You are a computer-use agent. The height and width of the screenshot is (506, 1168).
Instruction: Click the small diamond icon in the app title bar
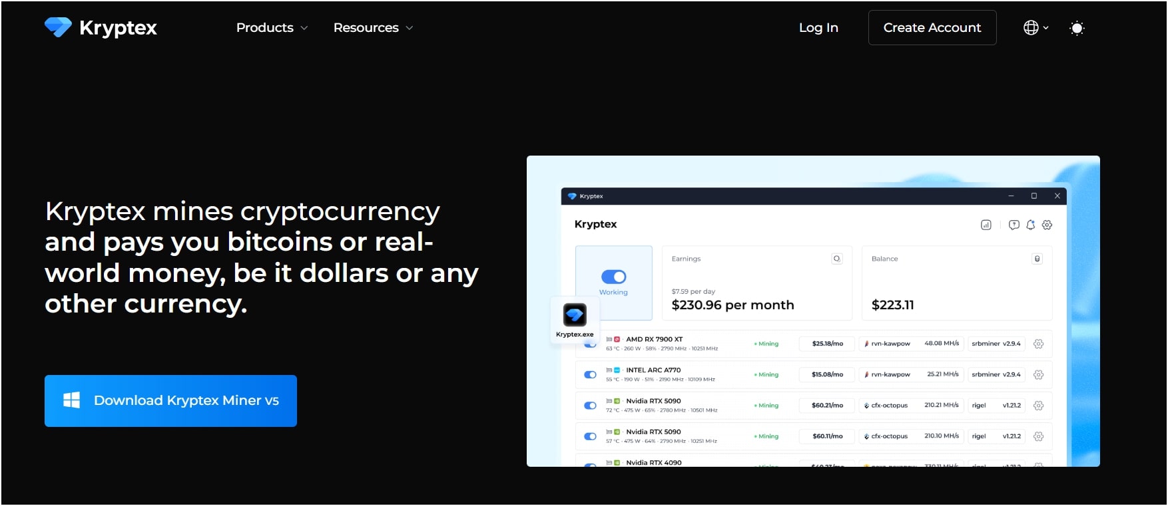point(572,196)
